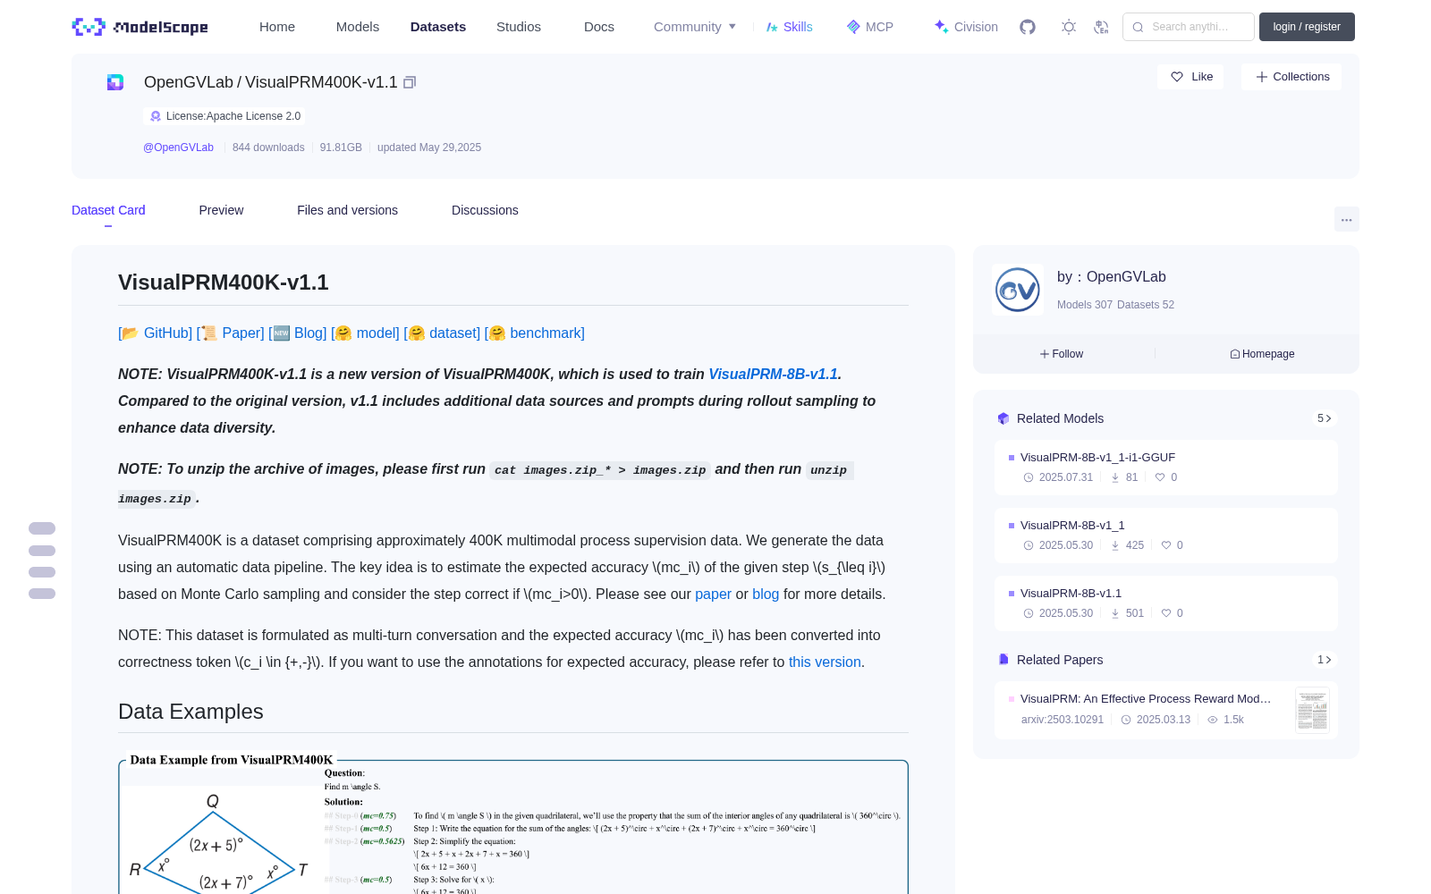Open the Skills link with sparkle icon
This screenshot has height=894, width=1431.
click(790, 27)
